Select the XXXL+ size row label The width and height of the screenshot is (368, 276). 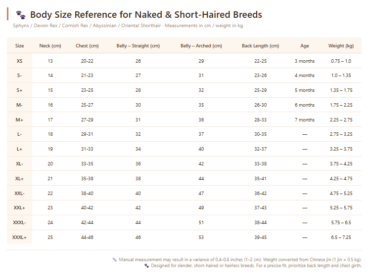(x=19, y=237)
